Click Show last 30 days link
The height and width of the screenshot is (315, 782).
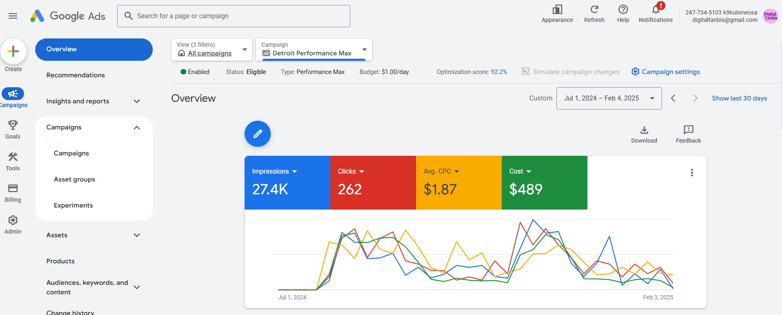739,98
